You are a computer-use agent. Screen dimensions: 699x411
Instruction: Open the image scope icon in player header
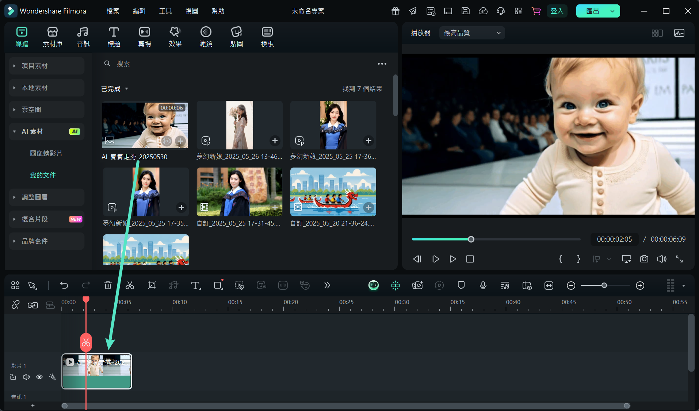pos(679,33)
